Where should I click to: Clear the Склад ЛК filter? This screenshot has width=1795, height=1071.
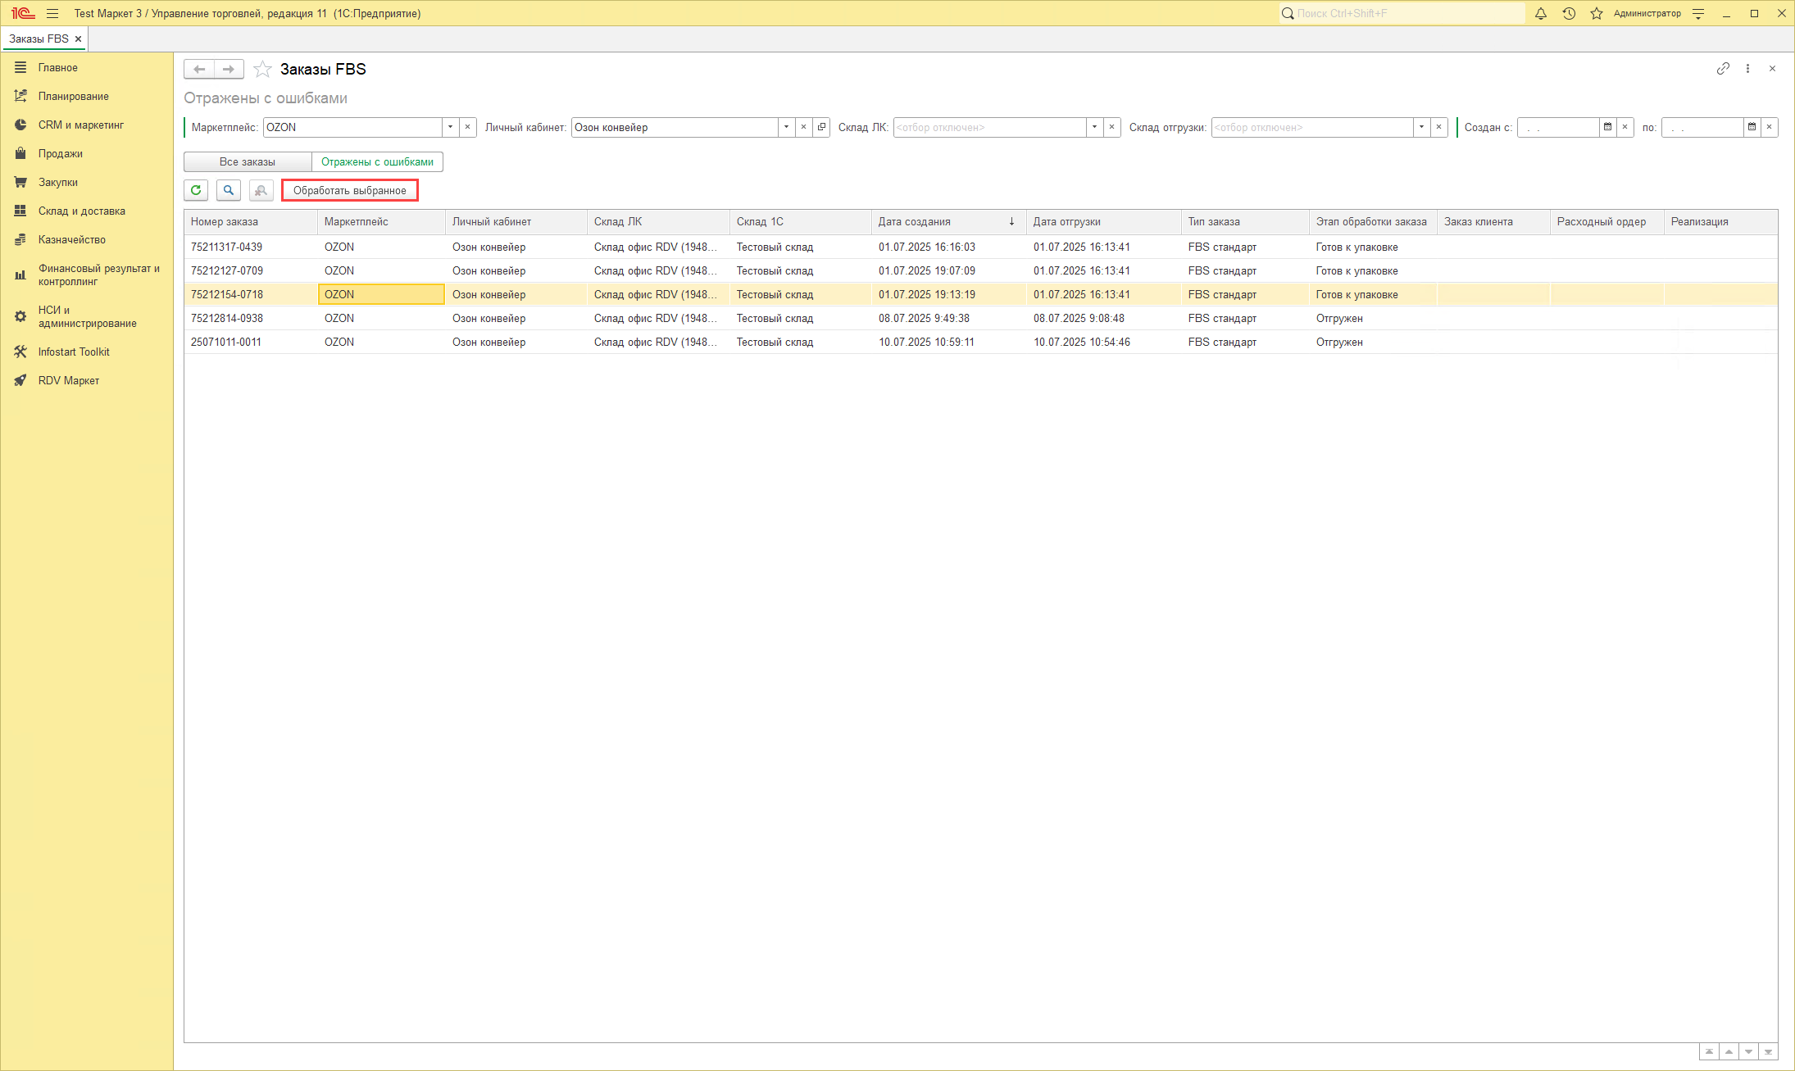pyautogui.click(x=1112, y=127)
